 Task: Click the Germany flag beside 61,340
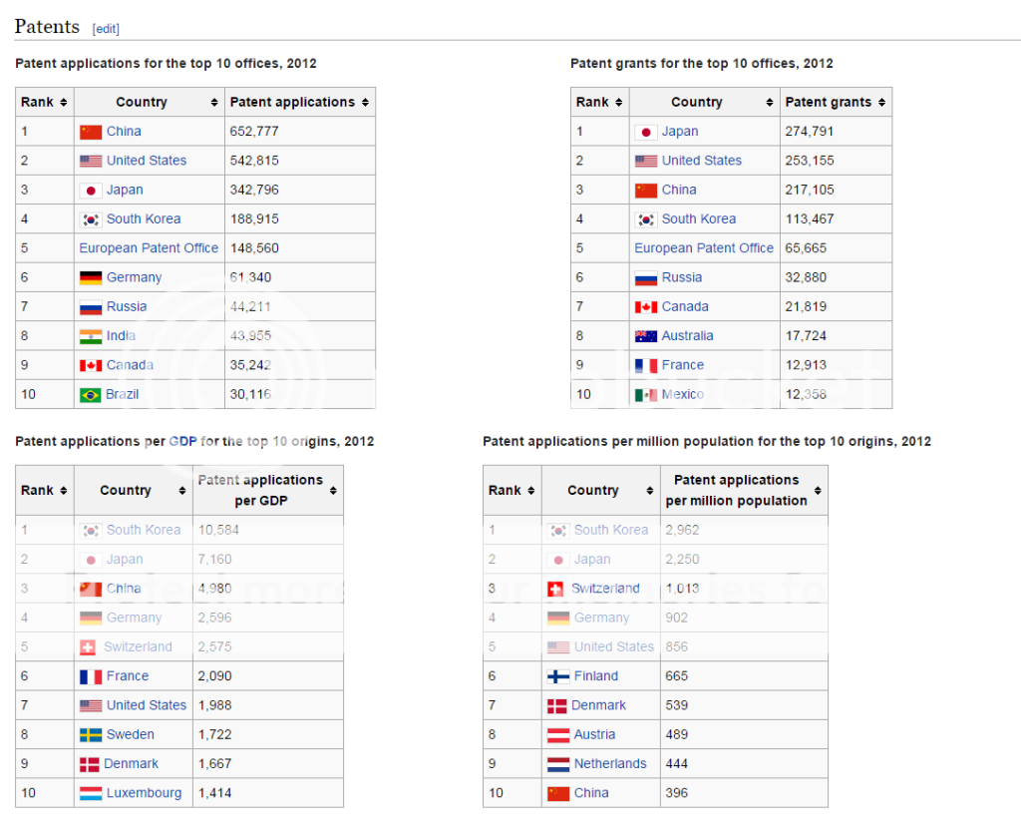click(x=91, y=278)
